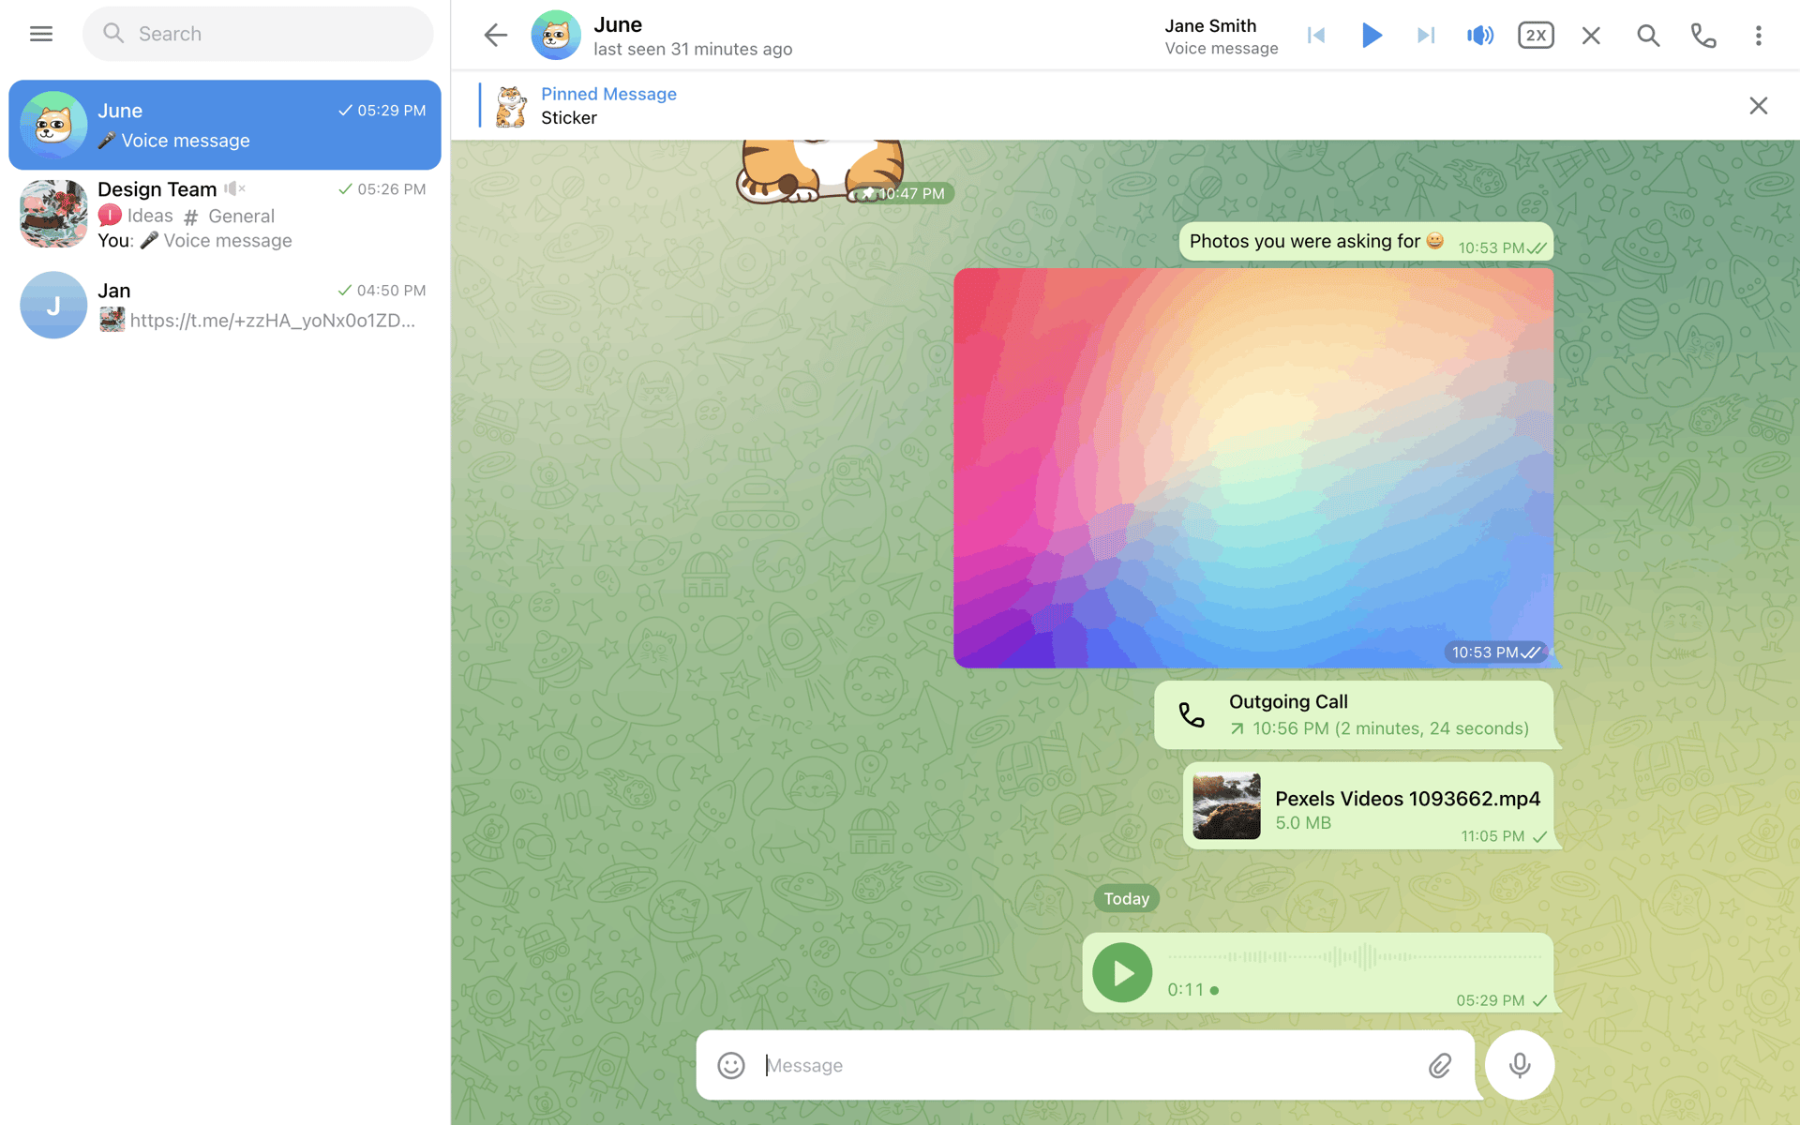The width and height of the screenshot is (1800, 1125).
Task: Open the June chat in list
Action: click(225, 125)
